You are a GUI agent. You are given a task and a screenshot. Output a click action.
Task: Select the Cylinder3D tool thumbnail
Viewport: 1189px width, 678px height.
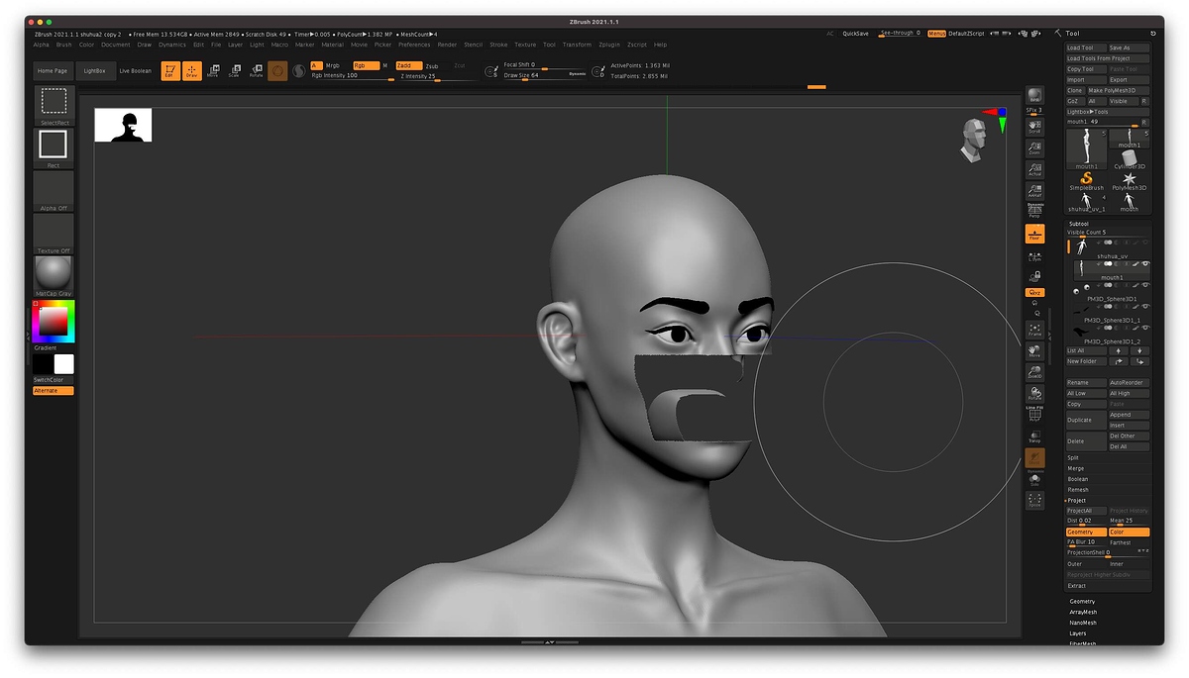click(1129, 159)
